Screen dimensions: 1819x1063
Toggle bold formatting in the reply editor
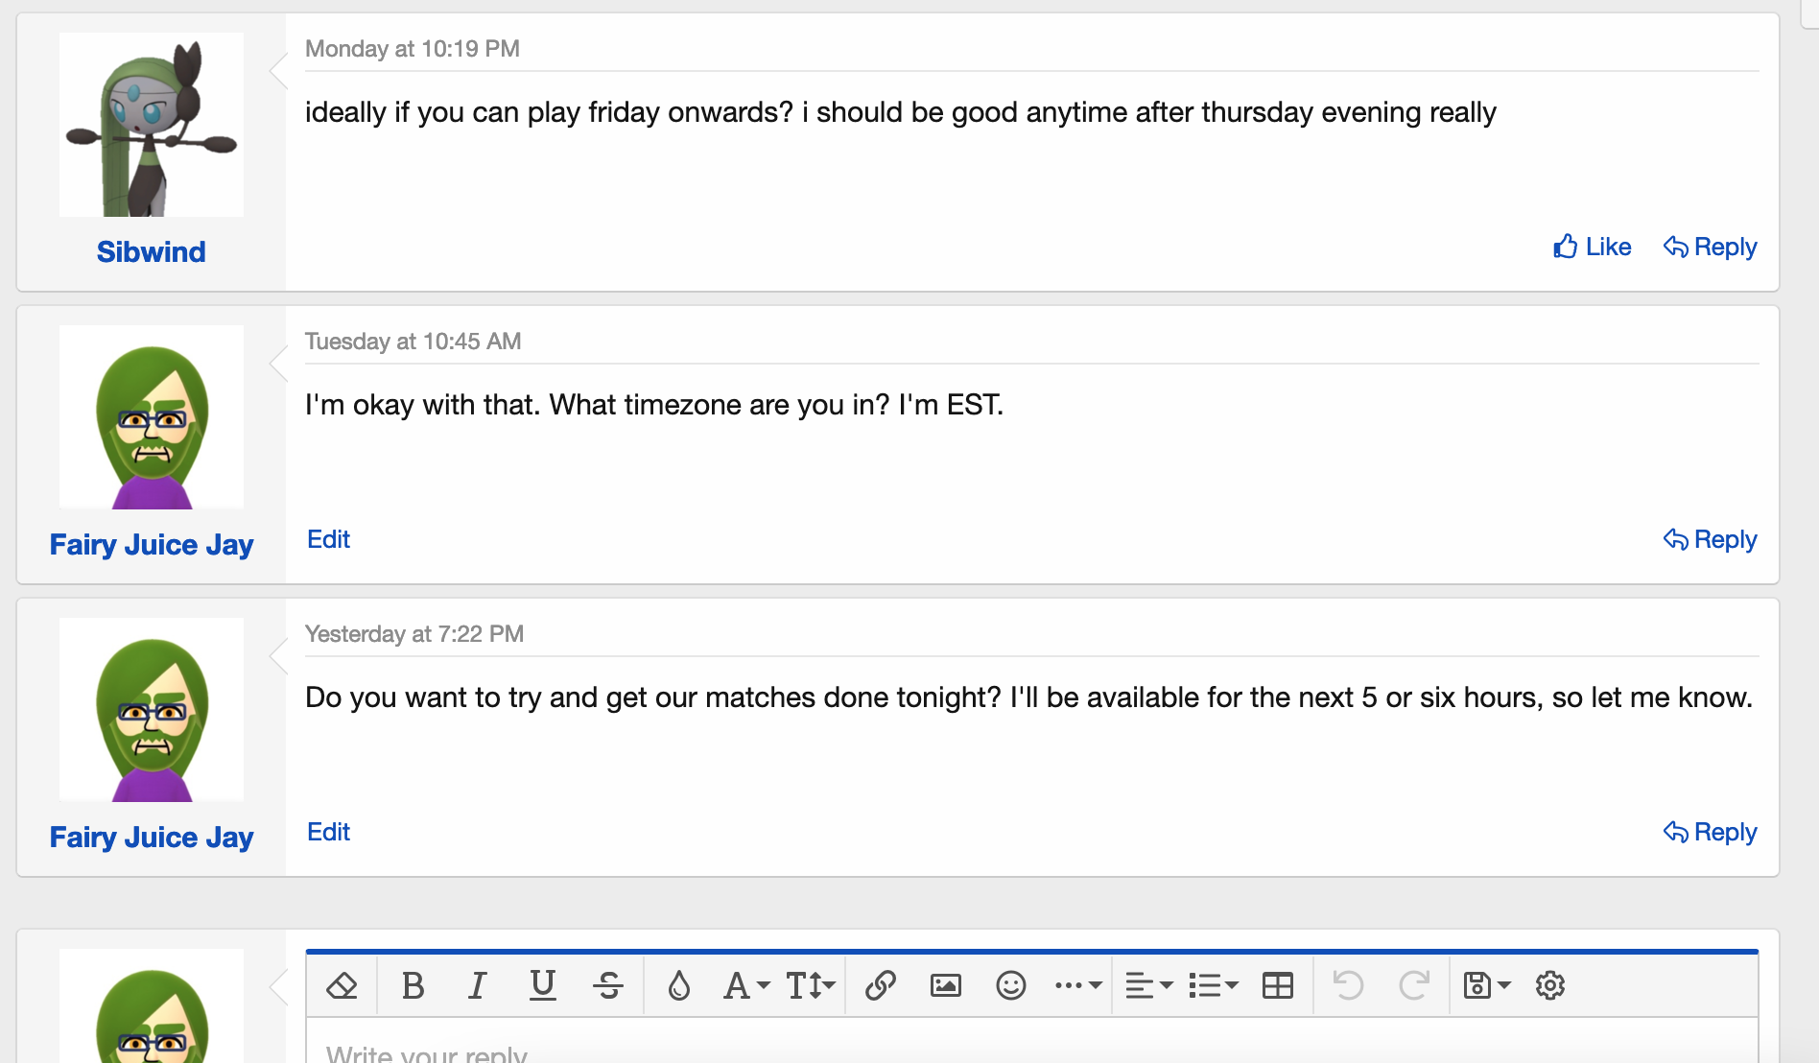(413, 984)
